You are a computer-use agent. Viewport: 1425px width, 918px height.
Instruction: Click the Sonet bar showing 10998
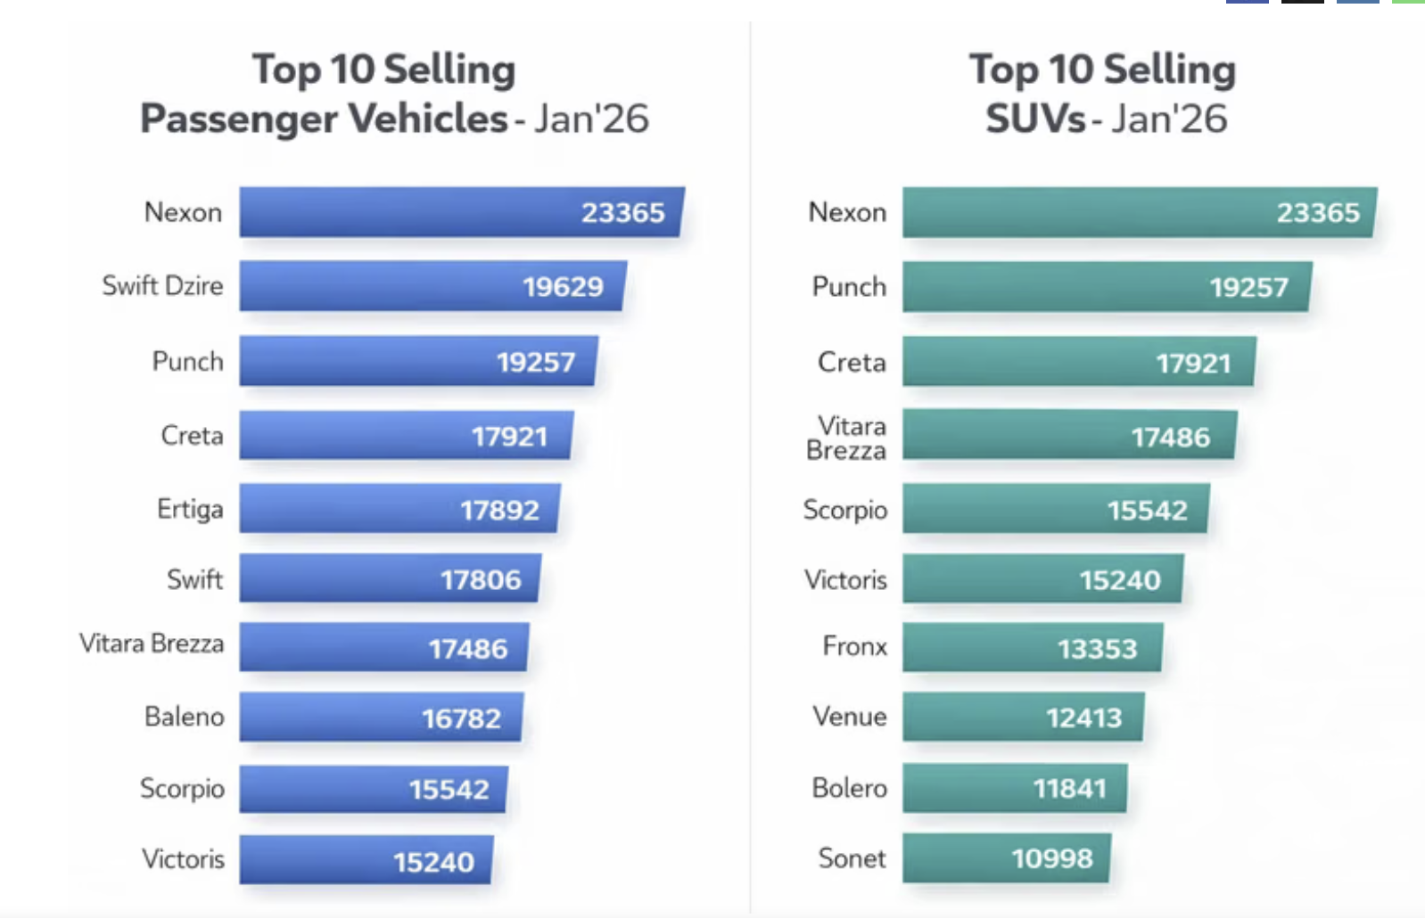pyautogui.click(x=1006, y=858)
